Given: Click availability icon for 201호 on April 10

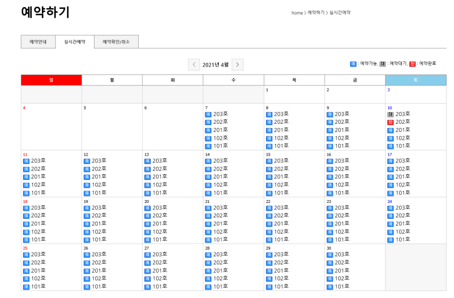Looking at the screenshot, I should click(x=391, y=130).
